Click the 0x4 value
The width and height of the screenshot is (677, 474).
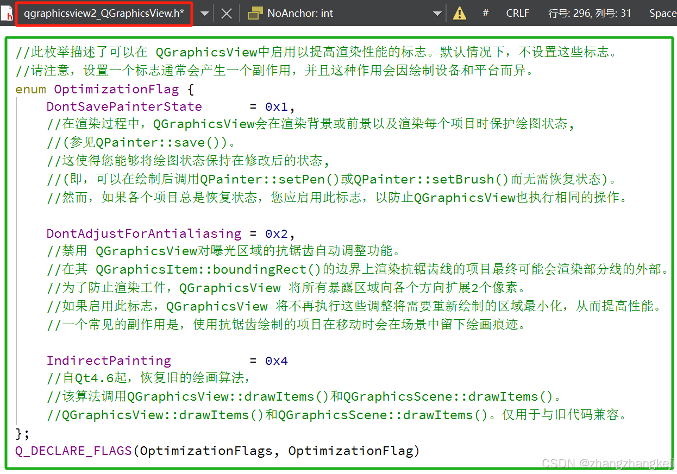(x=277, y=361)
